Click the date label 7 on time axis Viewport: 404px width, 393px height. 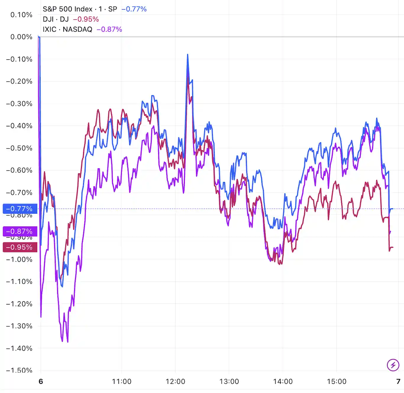(398, 381)
